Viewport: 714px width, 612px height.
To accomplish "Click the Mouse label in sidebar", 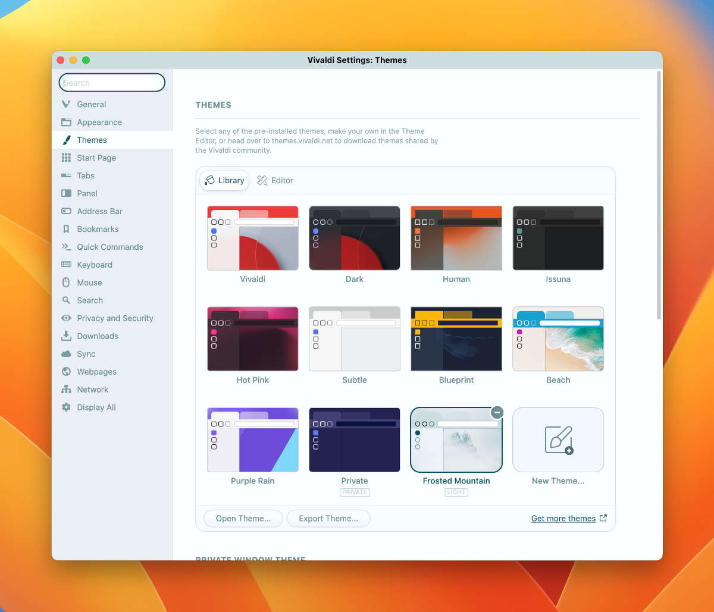I will [x=89, y=283].
